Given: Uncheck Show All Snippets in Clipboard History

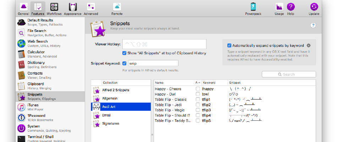Looking at the screenshot, I should (124, 53).
